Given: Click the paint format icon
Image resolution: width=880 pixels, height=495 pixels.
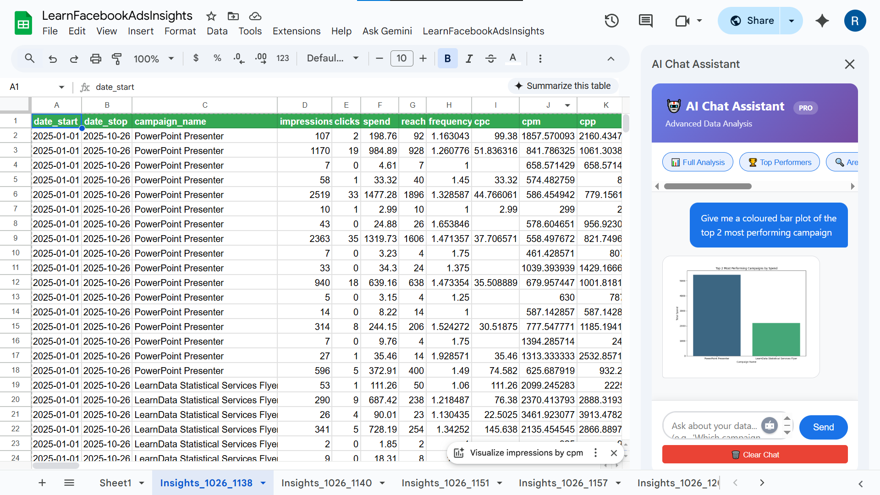Looking at the screenshot, I should click(116, 59).
